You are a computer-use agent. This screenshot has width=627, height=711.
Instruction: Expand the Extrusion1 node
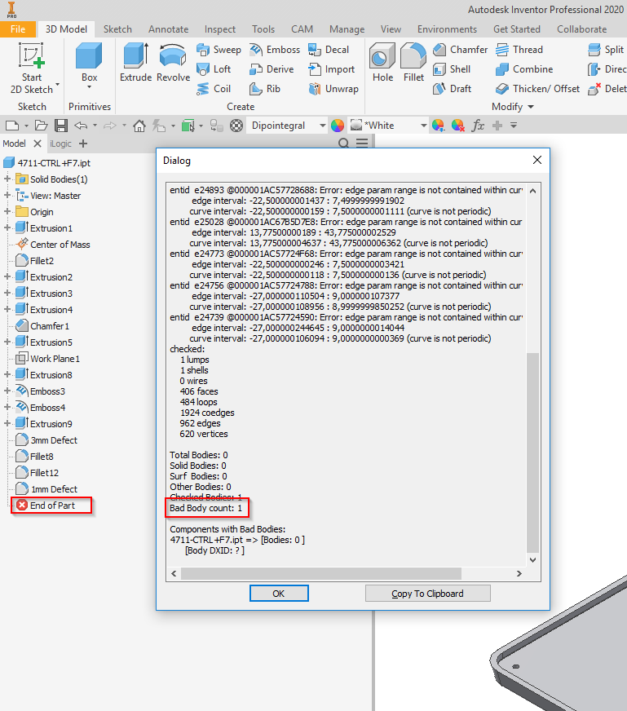point(7,228)
